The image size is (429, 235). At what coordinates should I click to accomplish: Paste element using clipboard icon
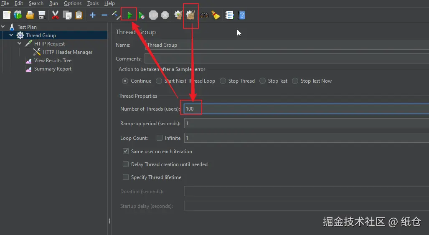tap(79, 15)
